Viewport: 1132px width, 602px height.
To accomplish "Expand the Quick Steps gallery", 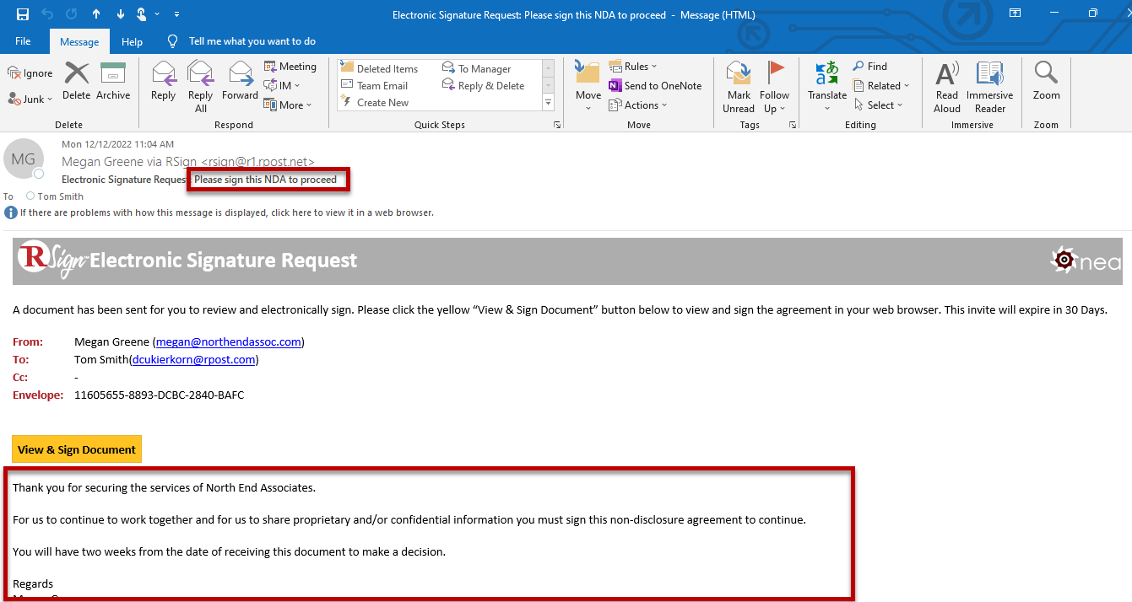I will (549, 103).
